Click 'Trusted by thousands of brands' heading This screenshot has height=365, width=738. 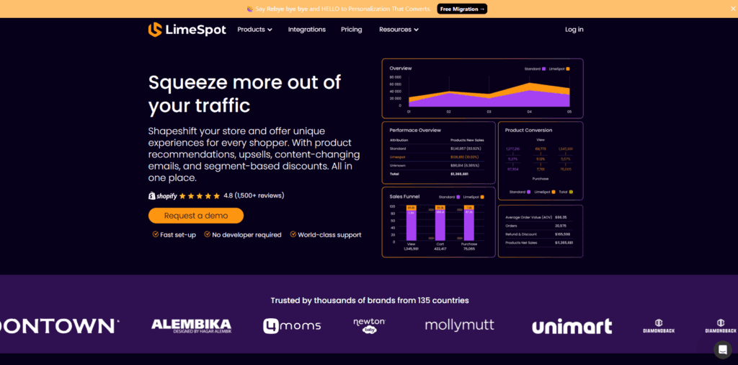(x=370, y=301)
